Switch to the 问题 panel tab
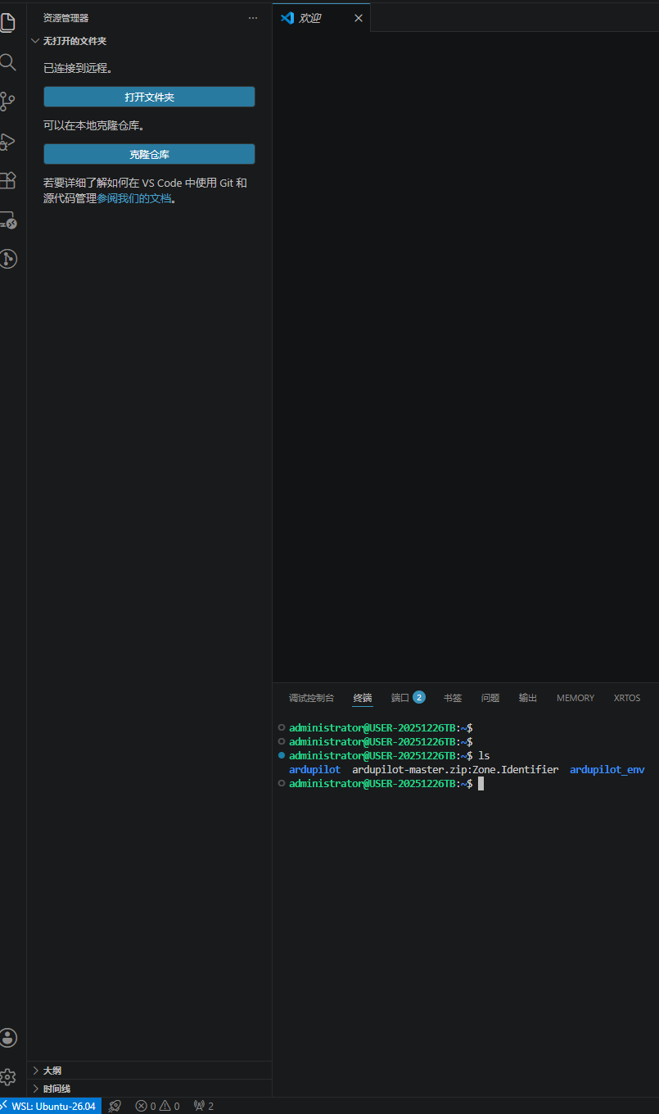This screenshot has height=1114, width=659. (490, 698)
